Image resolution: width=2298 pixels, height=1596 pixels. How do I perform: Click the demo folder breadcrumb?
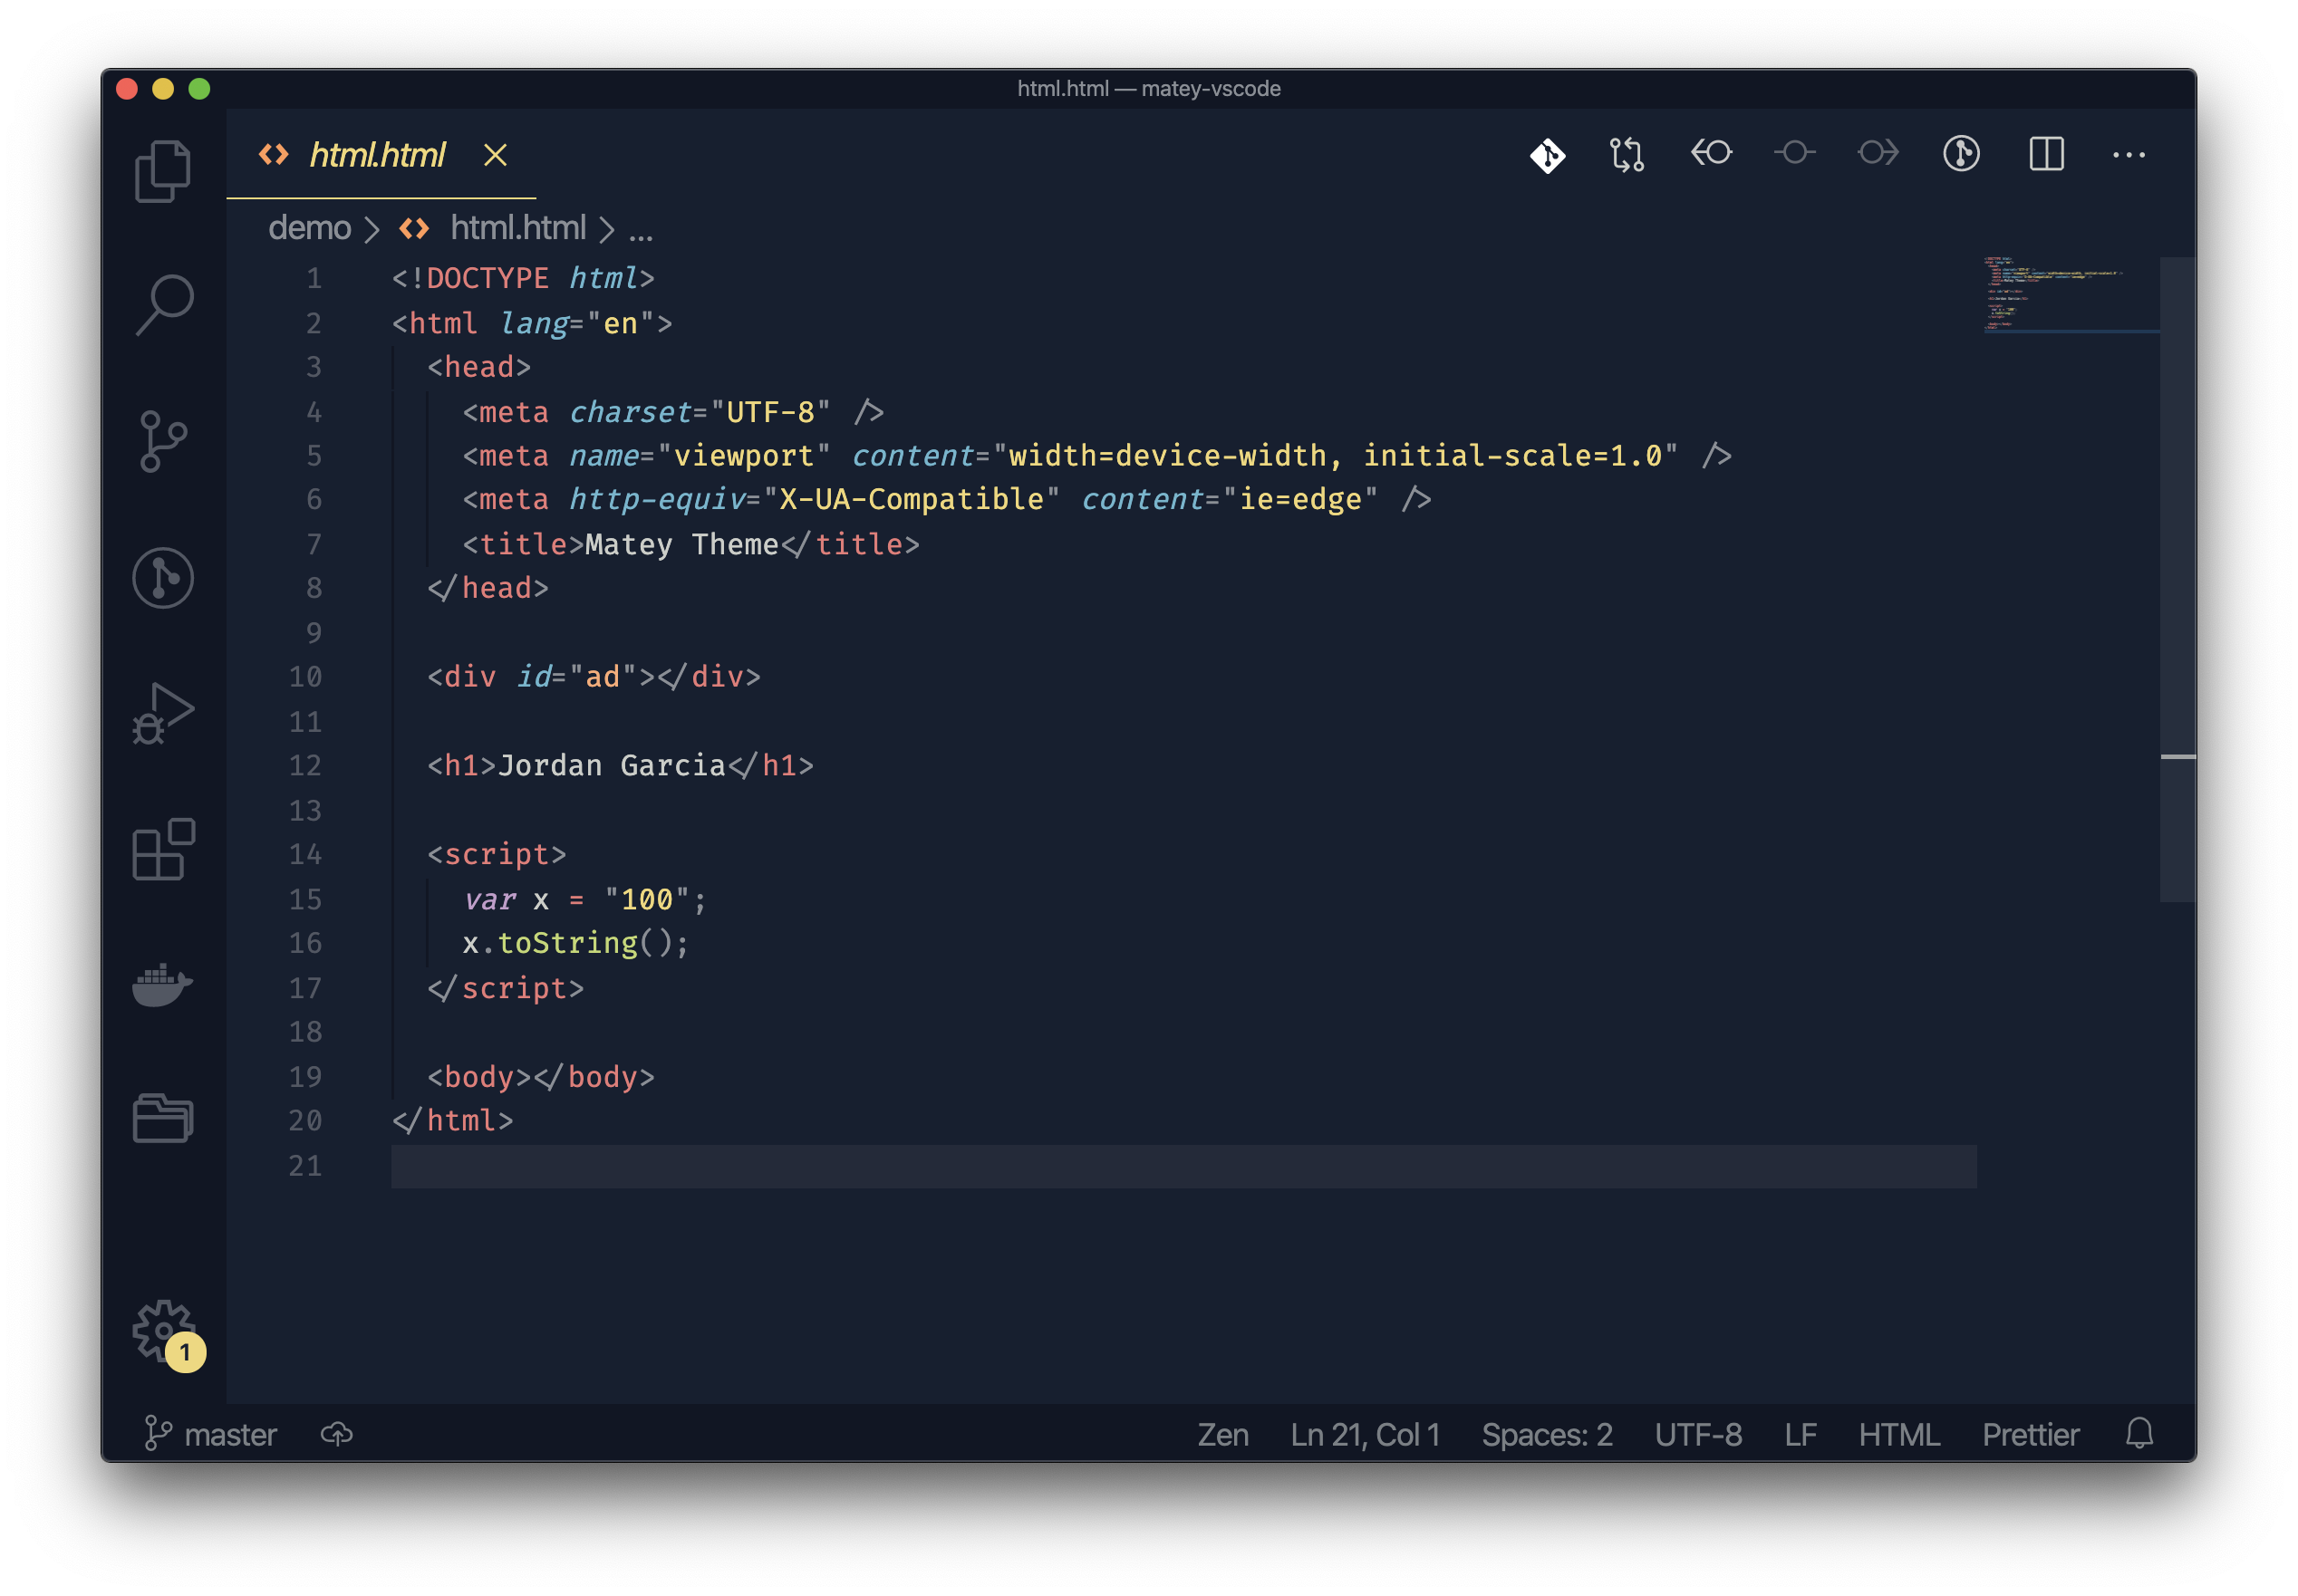click(309, 228)
